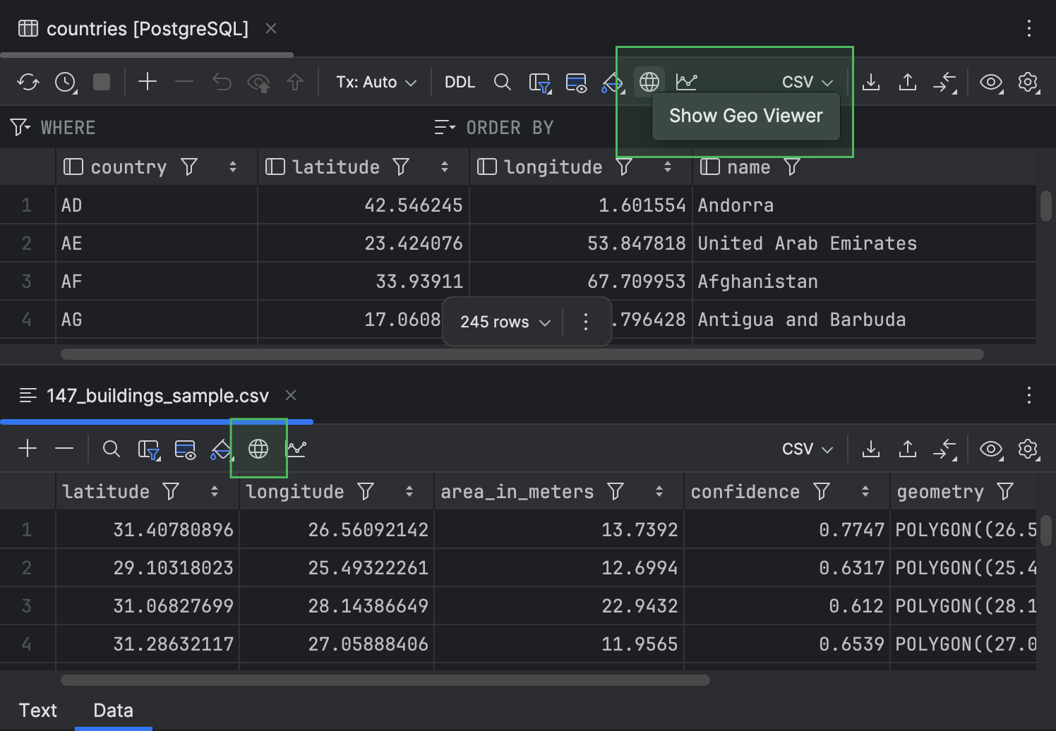This screenshot has width=1056, height=731.
Task: Click globe icon in buildings CSV toolbar
Action: click(x=258, y=449)
